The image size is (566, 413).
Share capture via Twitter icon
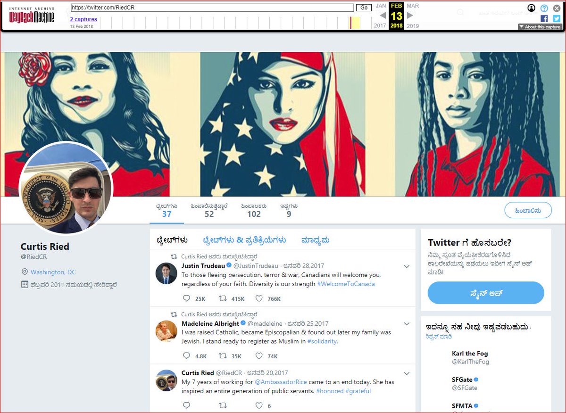(557, 18)
